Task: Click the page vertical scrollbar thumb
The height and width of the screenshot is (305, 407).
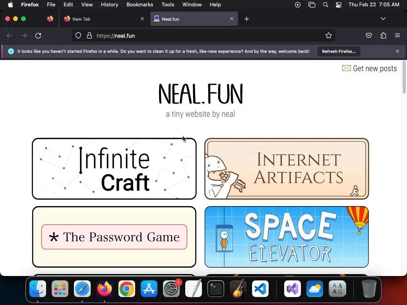Action: [x=404, y=77]
